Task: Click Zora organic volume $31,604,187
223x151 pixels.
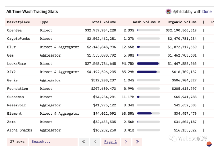Action: 185,122
